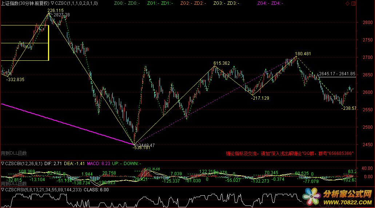Expand the CZSCBI indicator dropdown triangle
This screenshot has width=375, height=208.
click(x=3, y=164)
